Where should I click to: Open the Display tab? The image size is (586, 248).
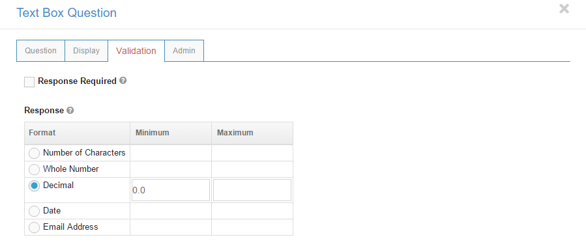[x=86, y=51]
